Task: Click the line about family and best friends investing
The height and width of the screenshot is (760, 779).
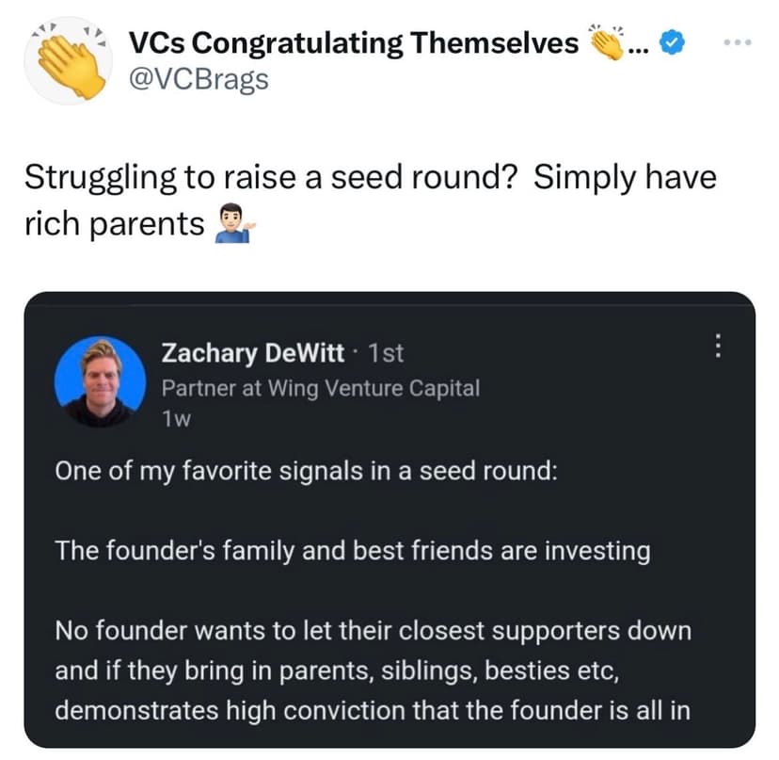Action: point(353,550)
